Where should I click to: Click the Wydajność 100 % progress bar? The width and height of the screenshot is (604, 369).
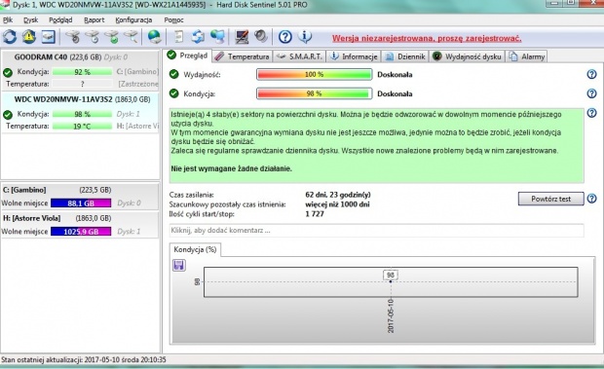coord(315,74)
